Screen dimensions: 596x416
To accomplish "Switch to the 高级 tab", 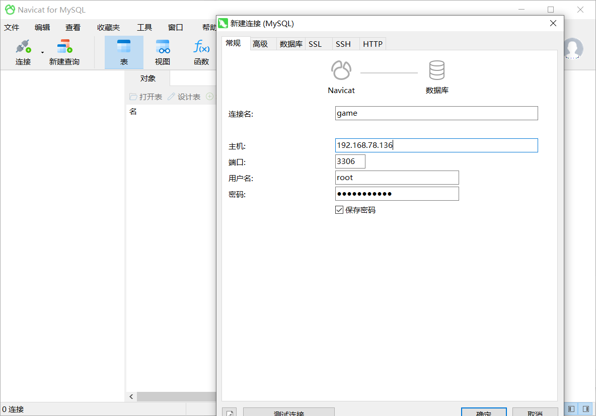I will coord(263,44).
